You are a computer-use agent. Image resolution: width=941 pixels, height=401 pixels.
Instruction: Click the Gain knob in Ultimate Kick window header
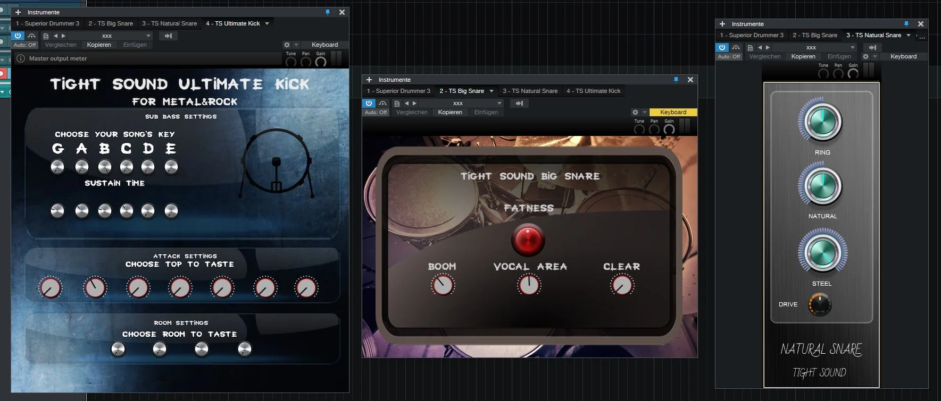(x=321, y=62)
